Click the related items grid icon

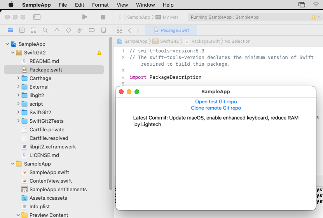coord(119,30)
